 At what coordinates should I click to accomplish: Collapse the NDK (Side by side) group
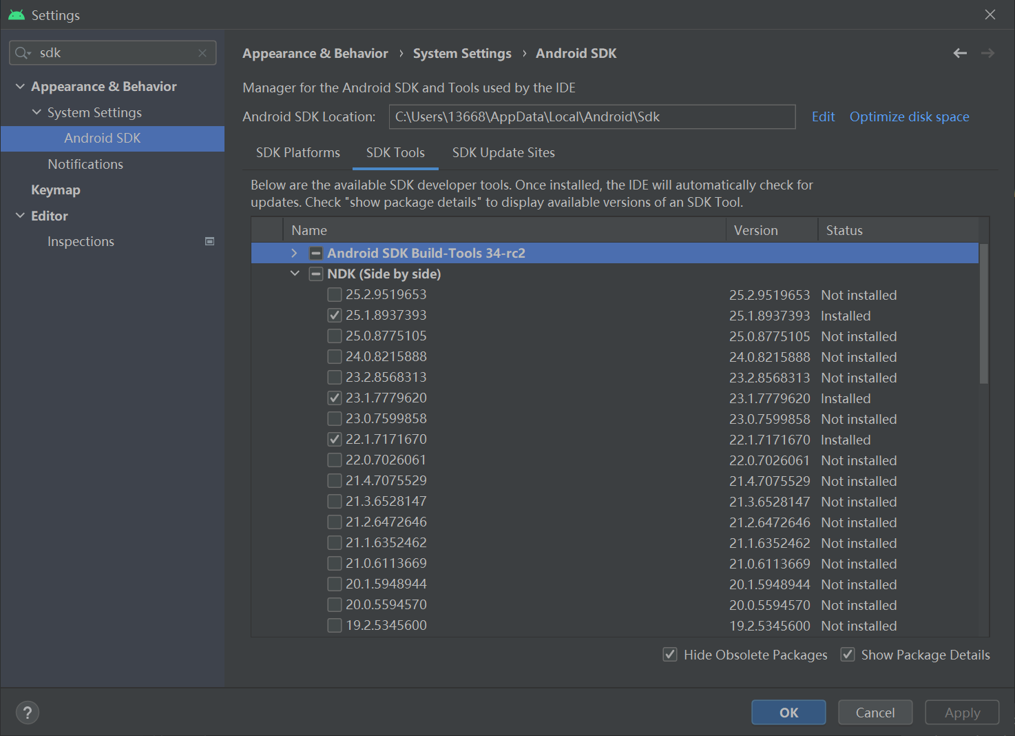tap(295, 274)
